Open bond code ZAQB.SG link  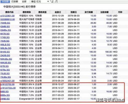5,56
